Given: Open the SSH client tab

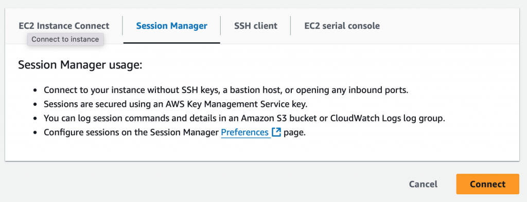Looking at the screenshot, I should 255,26.
